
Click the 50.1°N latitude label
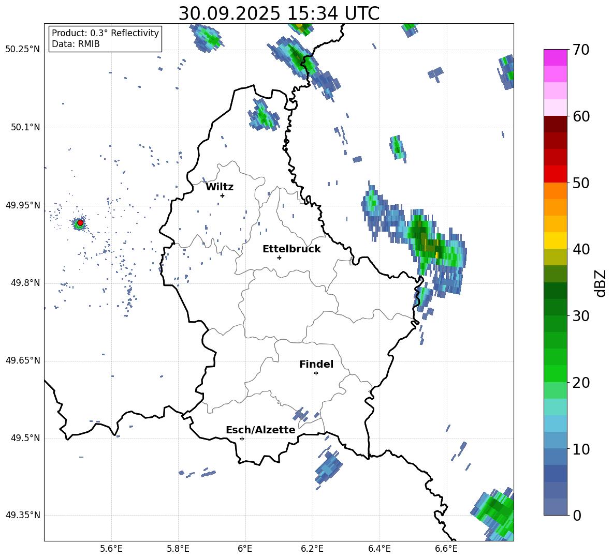tap(25, 128)
